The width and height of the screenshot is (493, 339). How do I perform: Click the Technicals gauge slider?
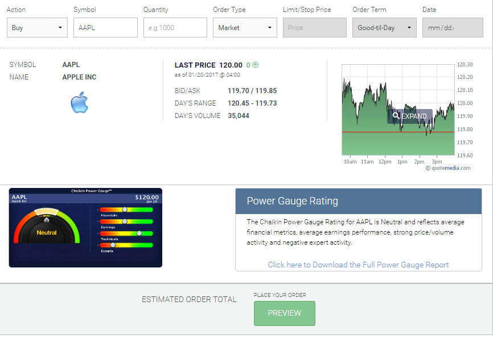126,233
